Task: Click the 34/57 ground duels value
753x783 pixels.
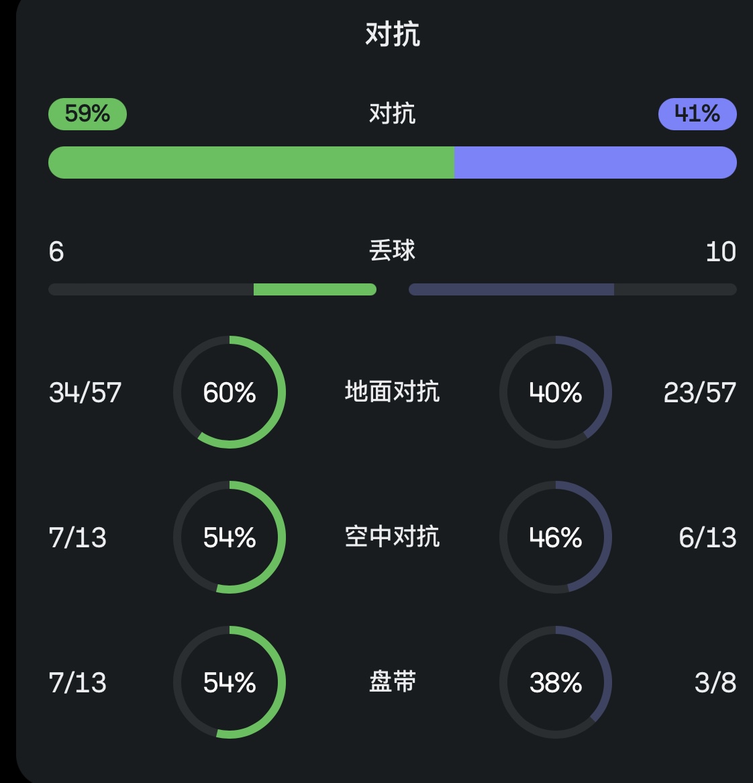Action: tap(85, 393)
